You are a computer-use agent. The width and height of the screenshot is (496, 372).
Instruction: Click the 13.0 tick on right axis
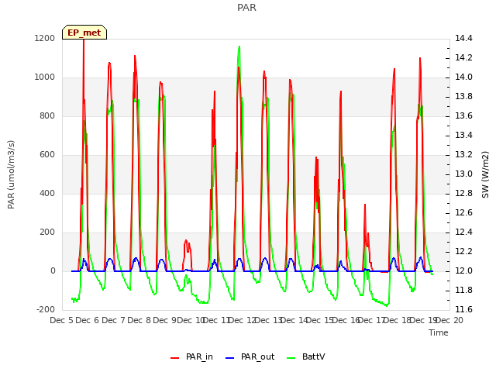coord(463,174)
